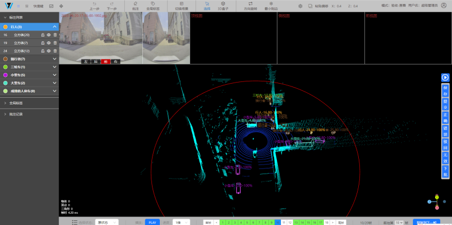Jump to frame 11 in timeline
452x225 pixels.
pos(284,222)
